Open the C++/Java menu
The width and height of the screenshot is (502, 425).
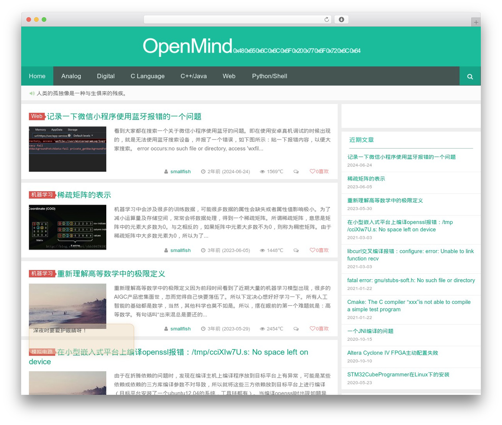(x=193, y=76)
